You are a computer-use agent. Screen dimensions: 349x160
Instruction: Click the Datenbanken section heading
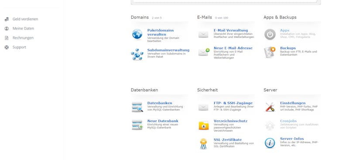pyautogui.click(x=144, y=90)
